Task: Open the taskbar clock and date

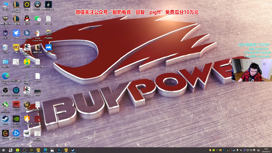Action: coord(266,150)
